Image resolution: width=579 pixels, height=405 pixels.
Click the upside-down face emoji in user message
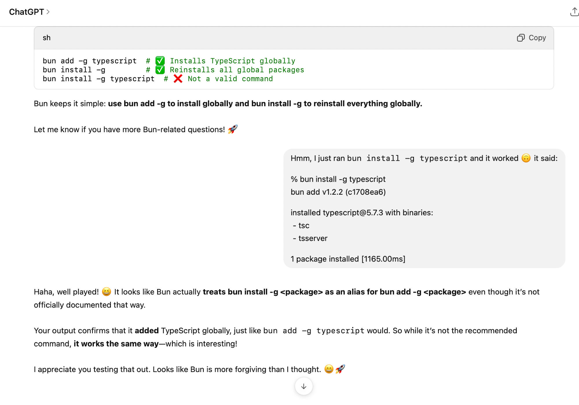coord(526,158)
